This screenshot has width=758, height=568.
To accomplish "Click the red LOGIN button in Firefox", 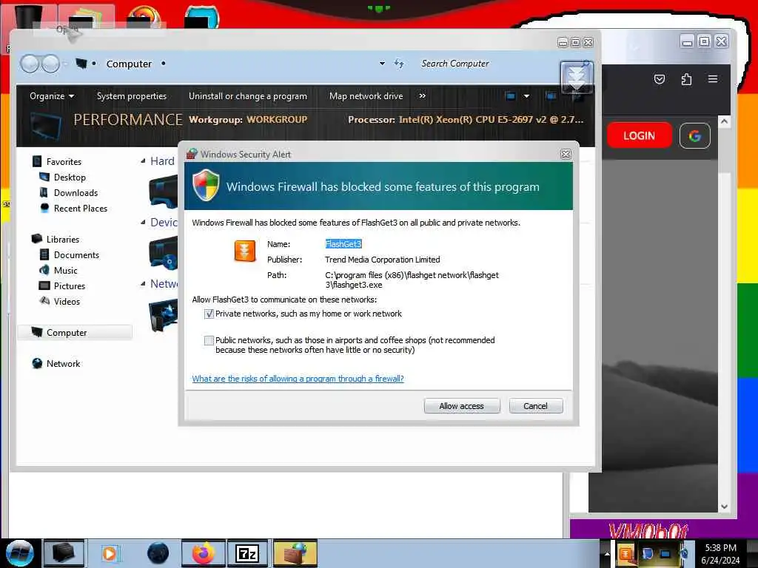I will click(x=639, y=136).
